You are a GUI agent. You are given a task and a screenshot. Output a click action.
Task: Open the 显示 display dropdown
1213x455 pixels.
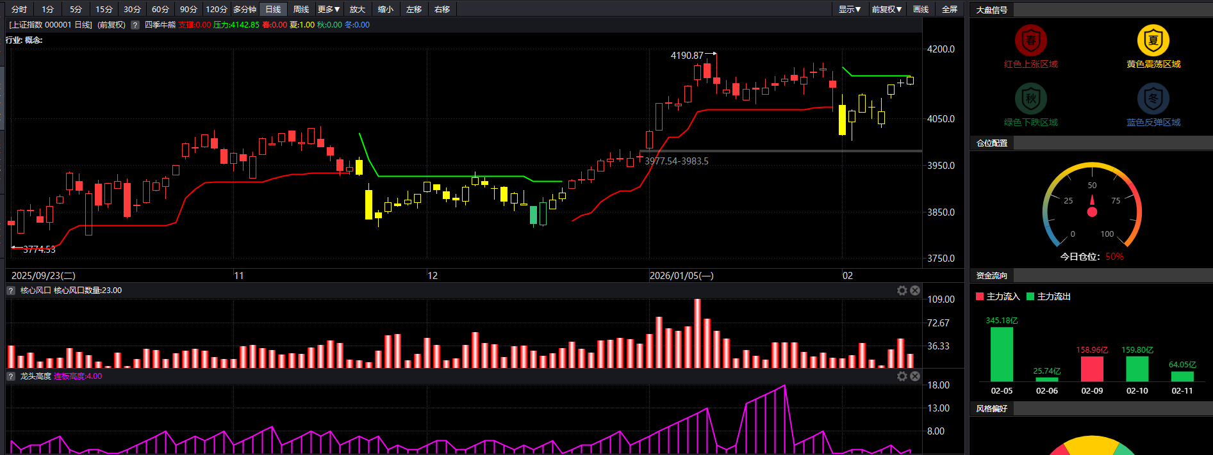coord(850,9)
